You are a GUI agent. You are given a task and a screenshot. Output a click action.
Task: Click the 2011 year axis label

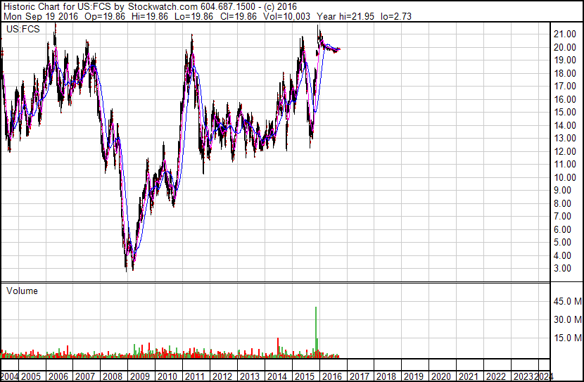pos(194,376)
